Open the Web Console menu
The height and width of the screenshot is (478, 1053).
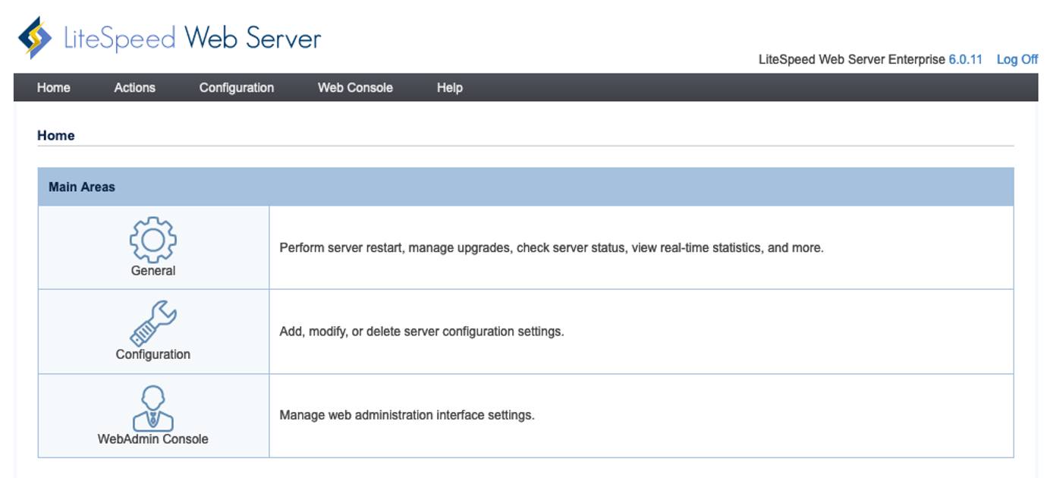(354, 87)
